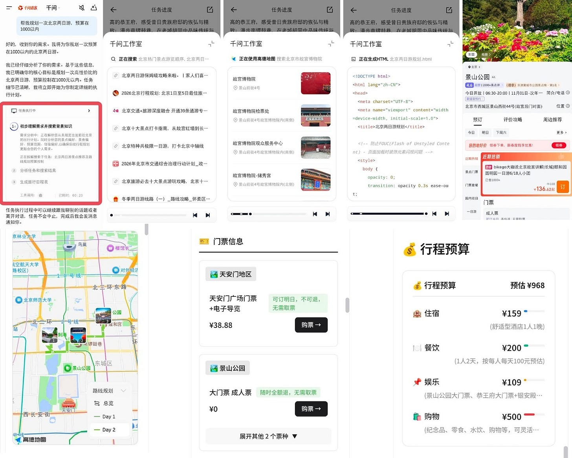
Task: Open result 北京交通+旅游深度融合
Action: coord(162,111)
